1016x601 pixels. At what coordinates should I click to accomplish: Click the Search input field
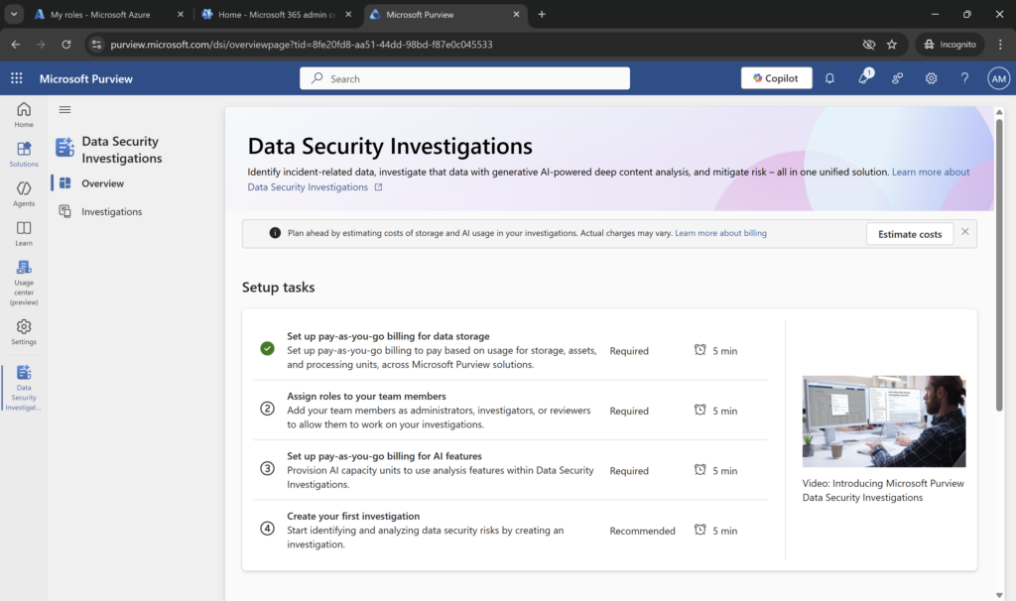[x=464, y=78]
